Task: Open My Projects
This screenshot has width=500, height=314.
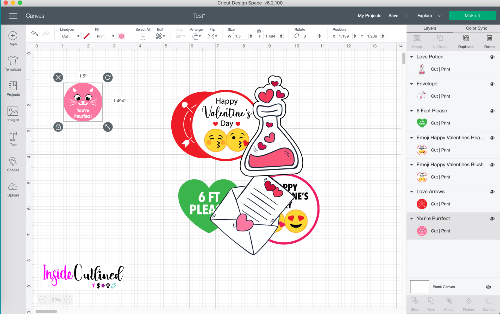Action: click(x=369, y=16)
